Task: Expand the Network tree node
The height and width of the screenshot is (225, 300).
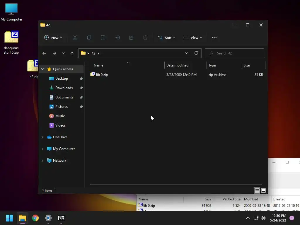Action: click(x=42, y=161)
